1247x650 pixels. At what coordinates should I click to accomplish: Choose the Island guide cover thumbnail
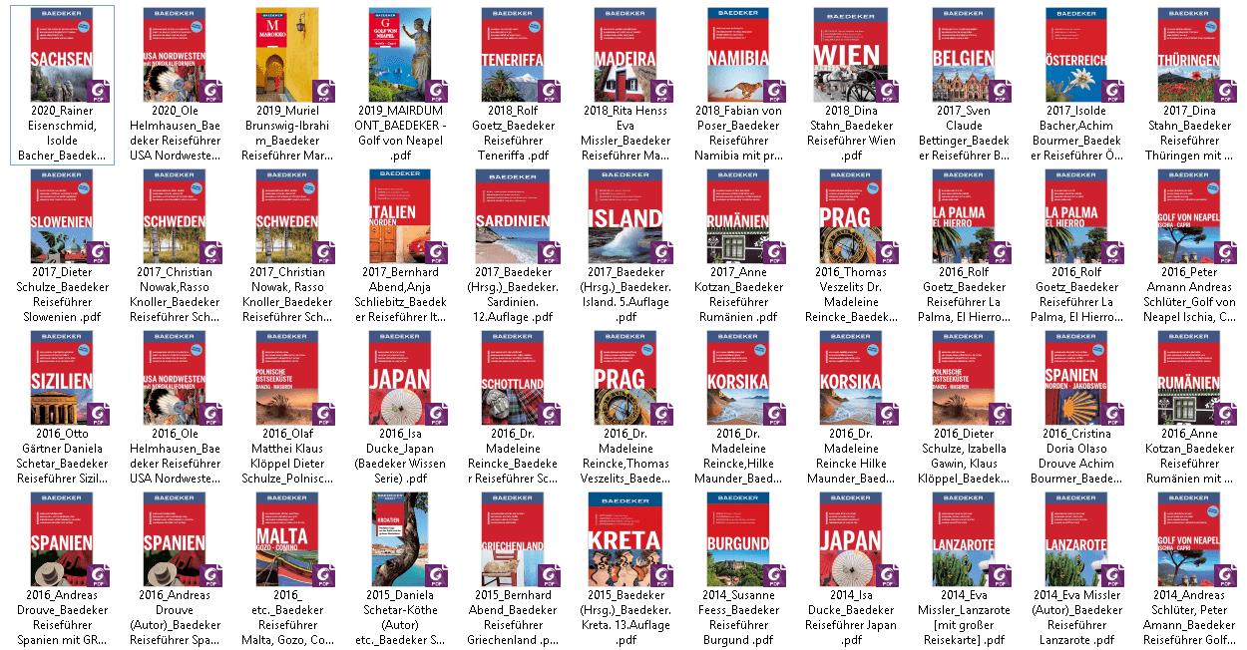(626, 215)
